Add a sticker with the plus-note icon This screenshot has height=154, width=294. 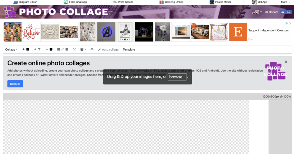(x=49, y=49)
